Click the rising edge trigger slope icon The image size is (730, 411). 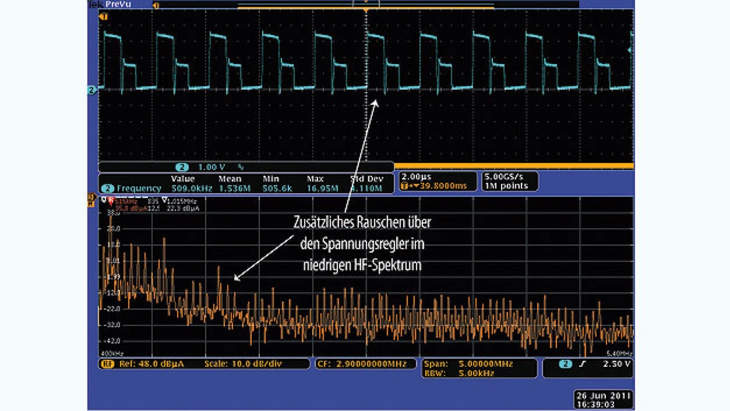pyautogui.click(x=583, y=364)
